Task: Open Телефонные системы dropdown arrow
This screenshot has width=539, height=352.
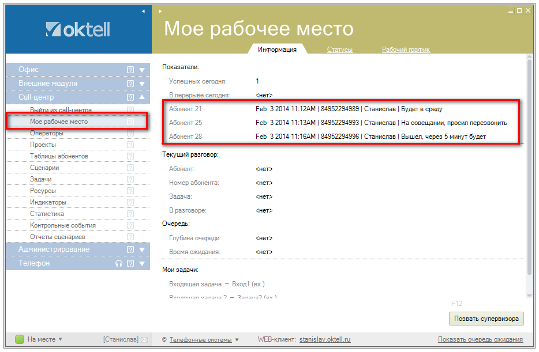Action: pyautogui.click(x=237, y=340)
